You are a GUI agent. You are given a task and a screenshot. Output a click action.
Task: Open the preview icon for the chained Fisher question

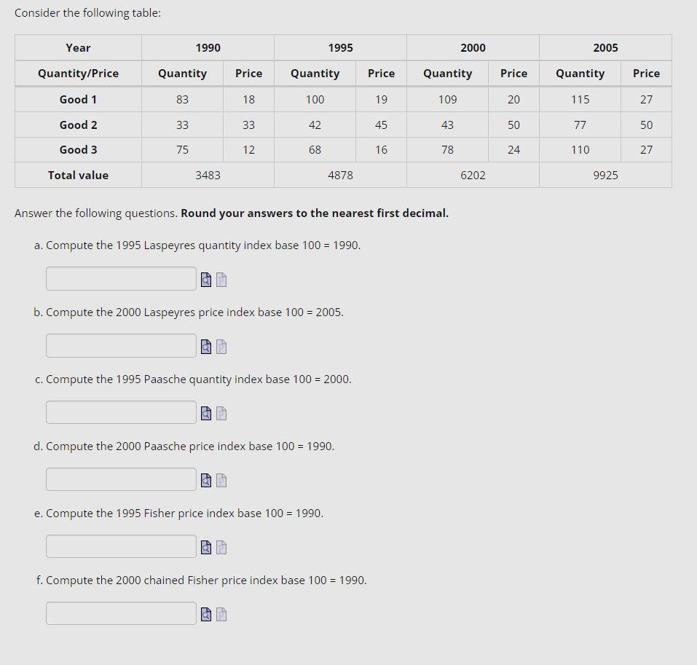pyautogui.click(x=205, y=613)
